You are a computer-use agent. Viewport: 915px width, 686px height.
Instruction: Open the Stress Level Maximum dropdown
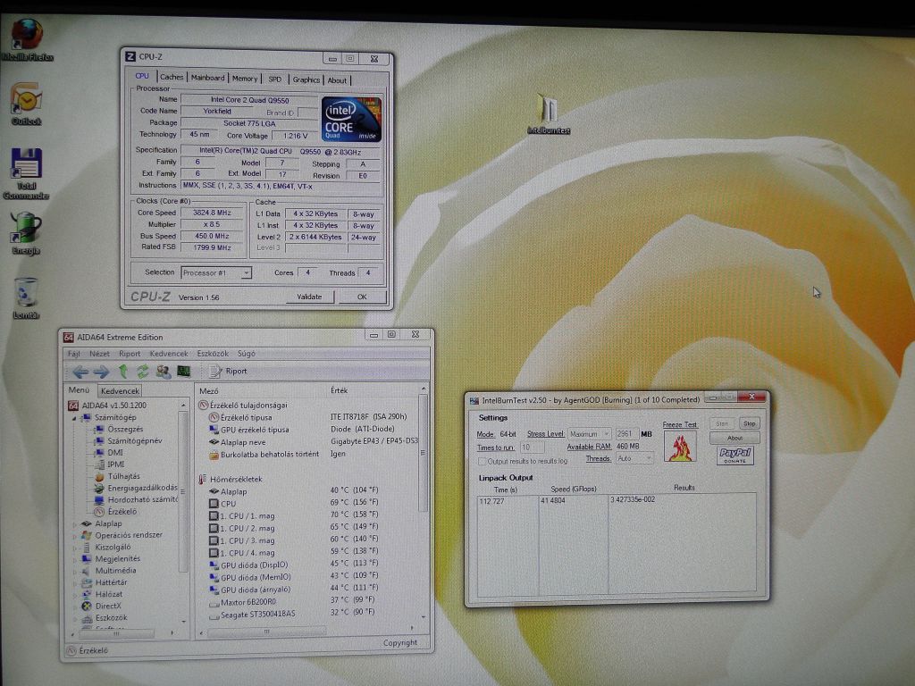(590, 434)
